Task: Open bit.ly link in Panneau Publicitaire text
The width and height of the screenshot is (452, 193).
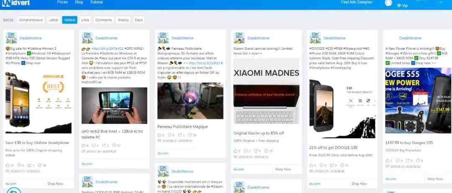Action: pyautogui.click(x=204, y=63)
